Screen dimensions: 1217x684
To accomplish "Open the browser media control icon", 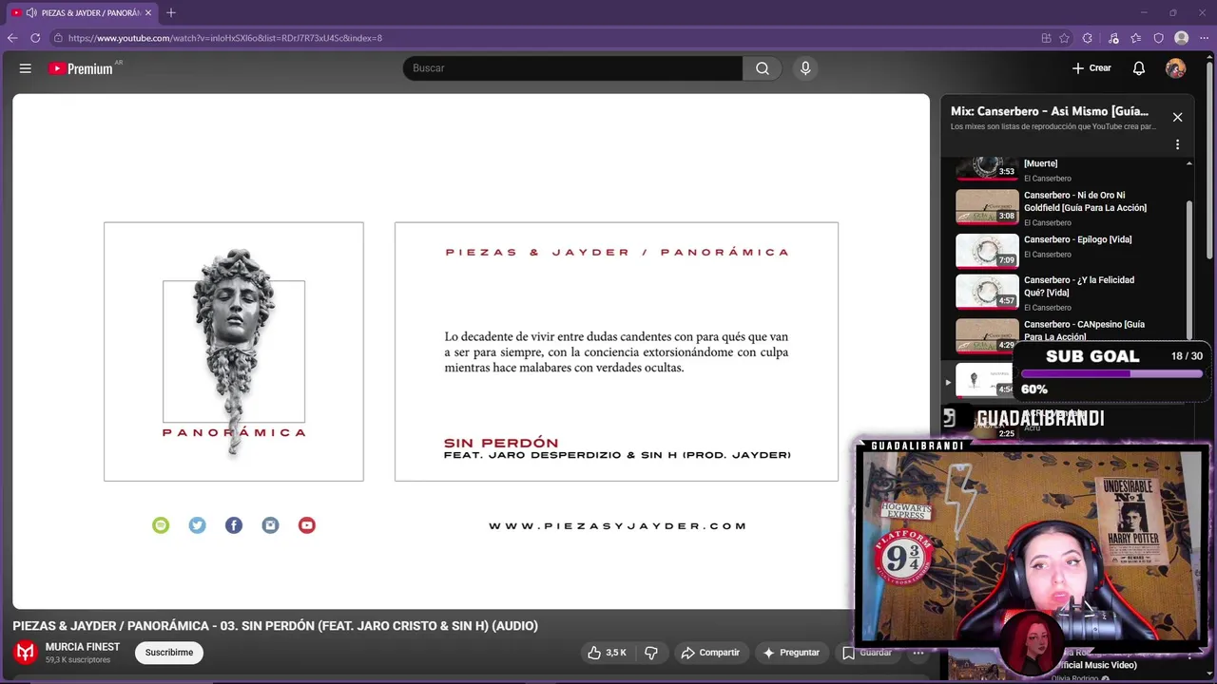I will pyautogui.click(x=1113, y=38).
